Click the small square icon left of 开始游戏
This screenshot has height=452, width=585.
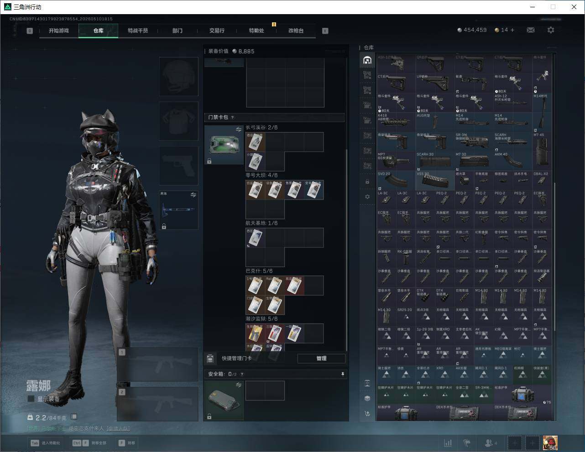pyautogui.click(x=30, y=31)
